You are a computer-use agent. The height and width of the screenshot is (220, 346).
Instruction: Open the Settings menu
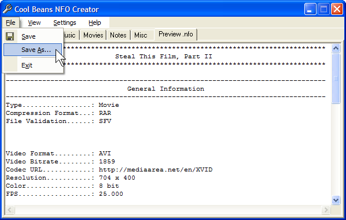tap(65, 23)
